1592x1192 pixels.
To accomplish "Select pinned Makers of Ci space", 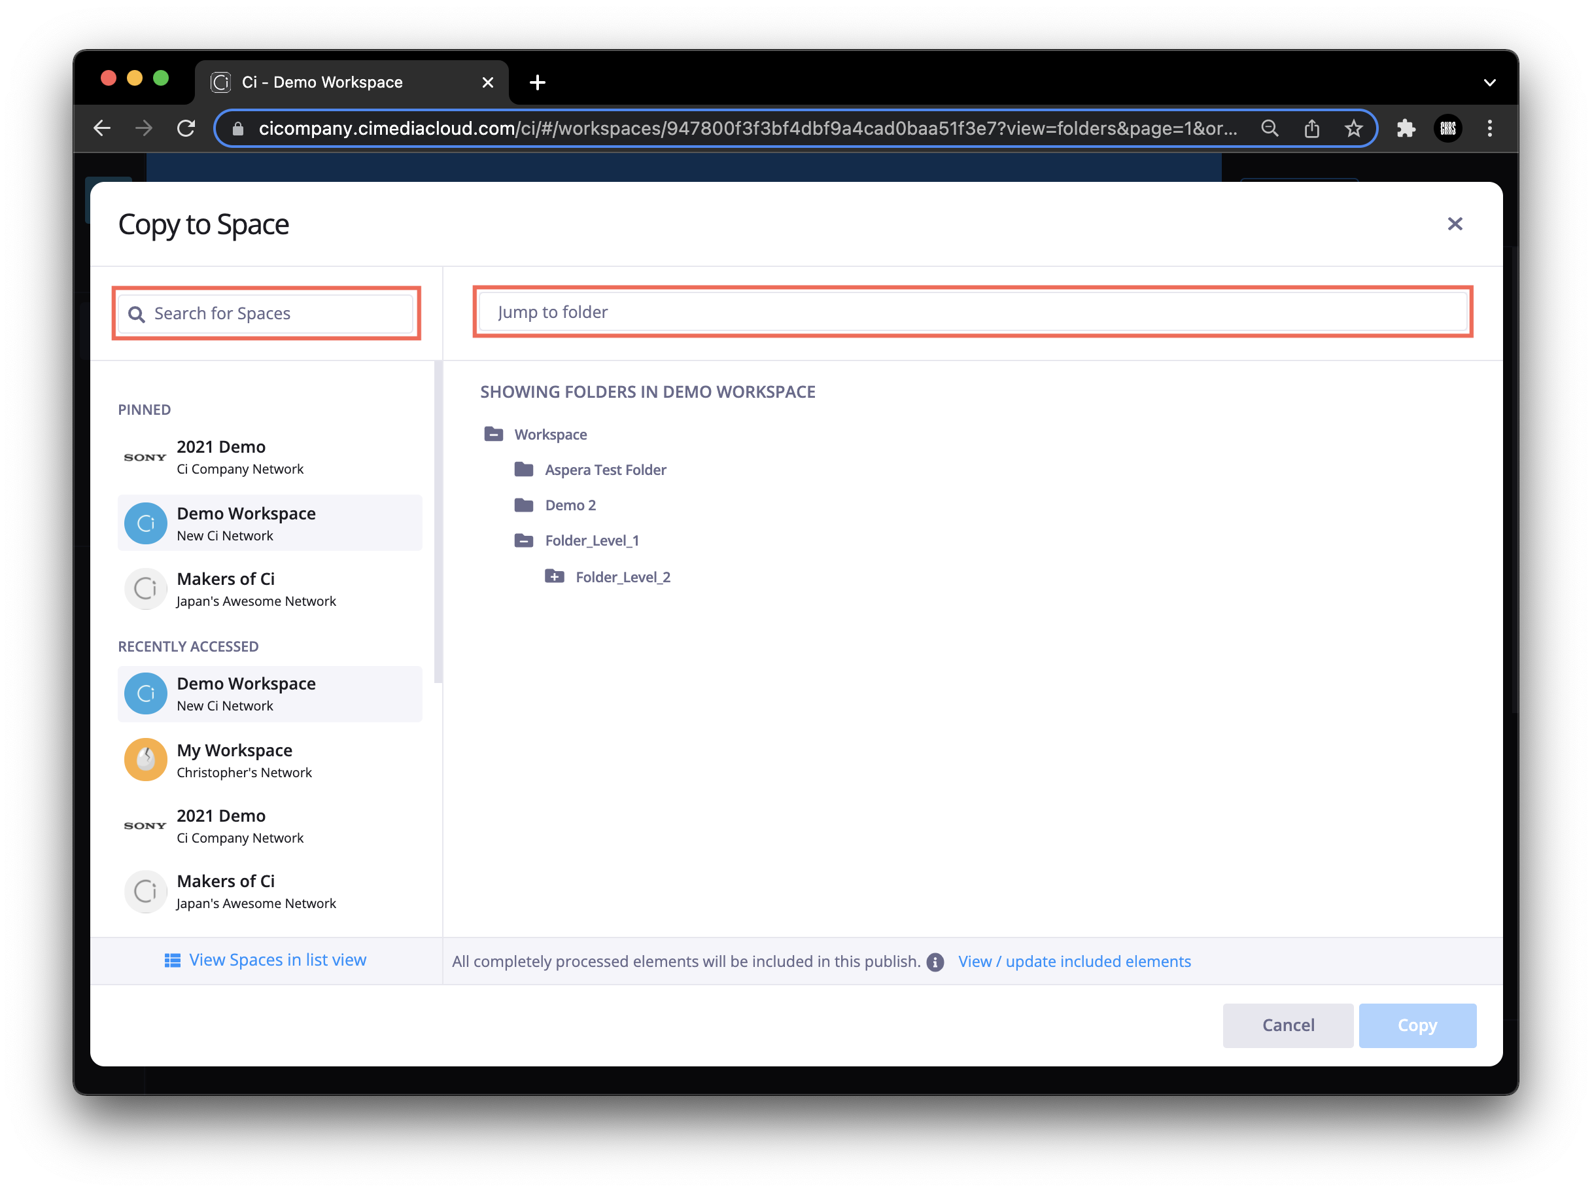I will tap(270, 589).
